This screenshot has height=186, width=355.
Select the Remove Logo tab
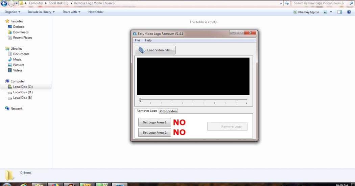147,111
